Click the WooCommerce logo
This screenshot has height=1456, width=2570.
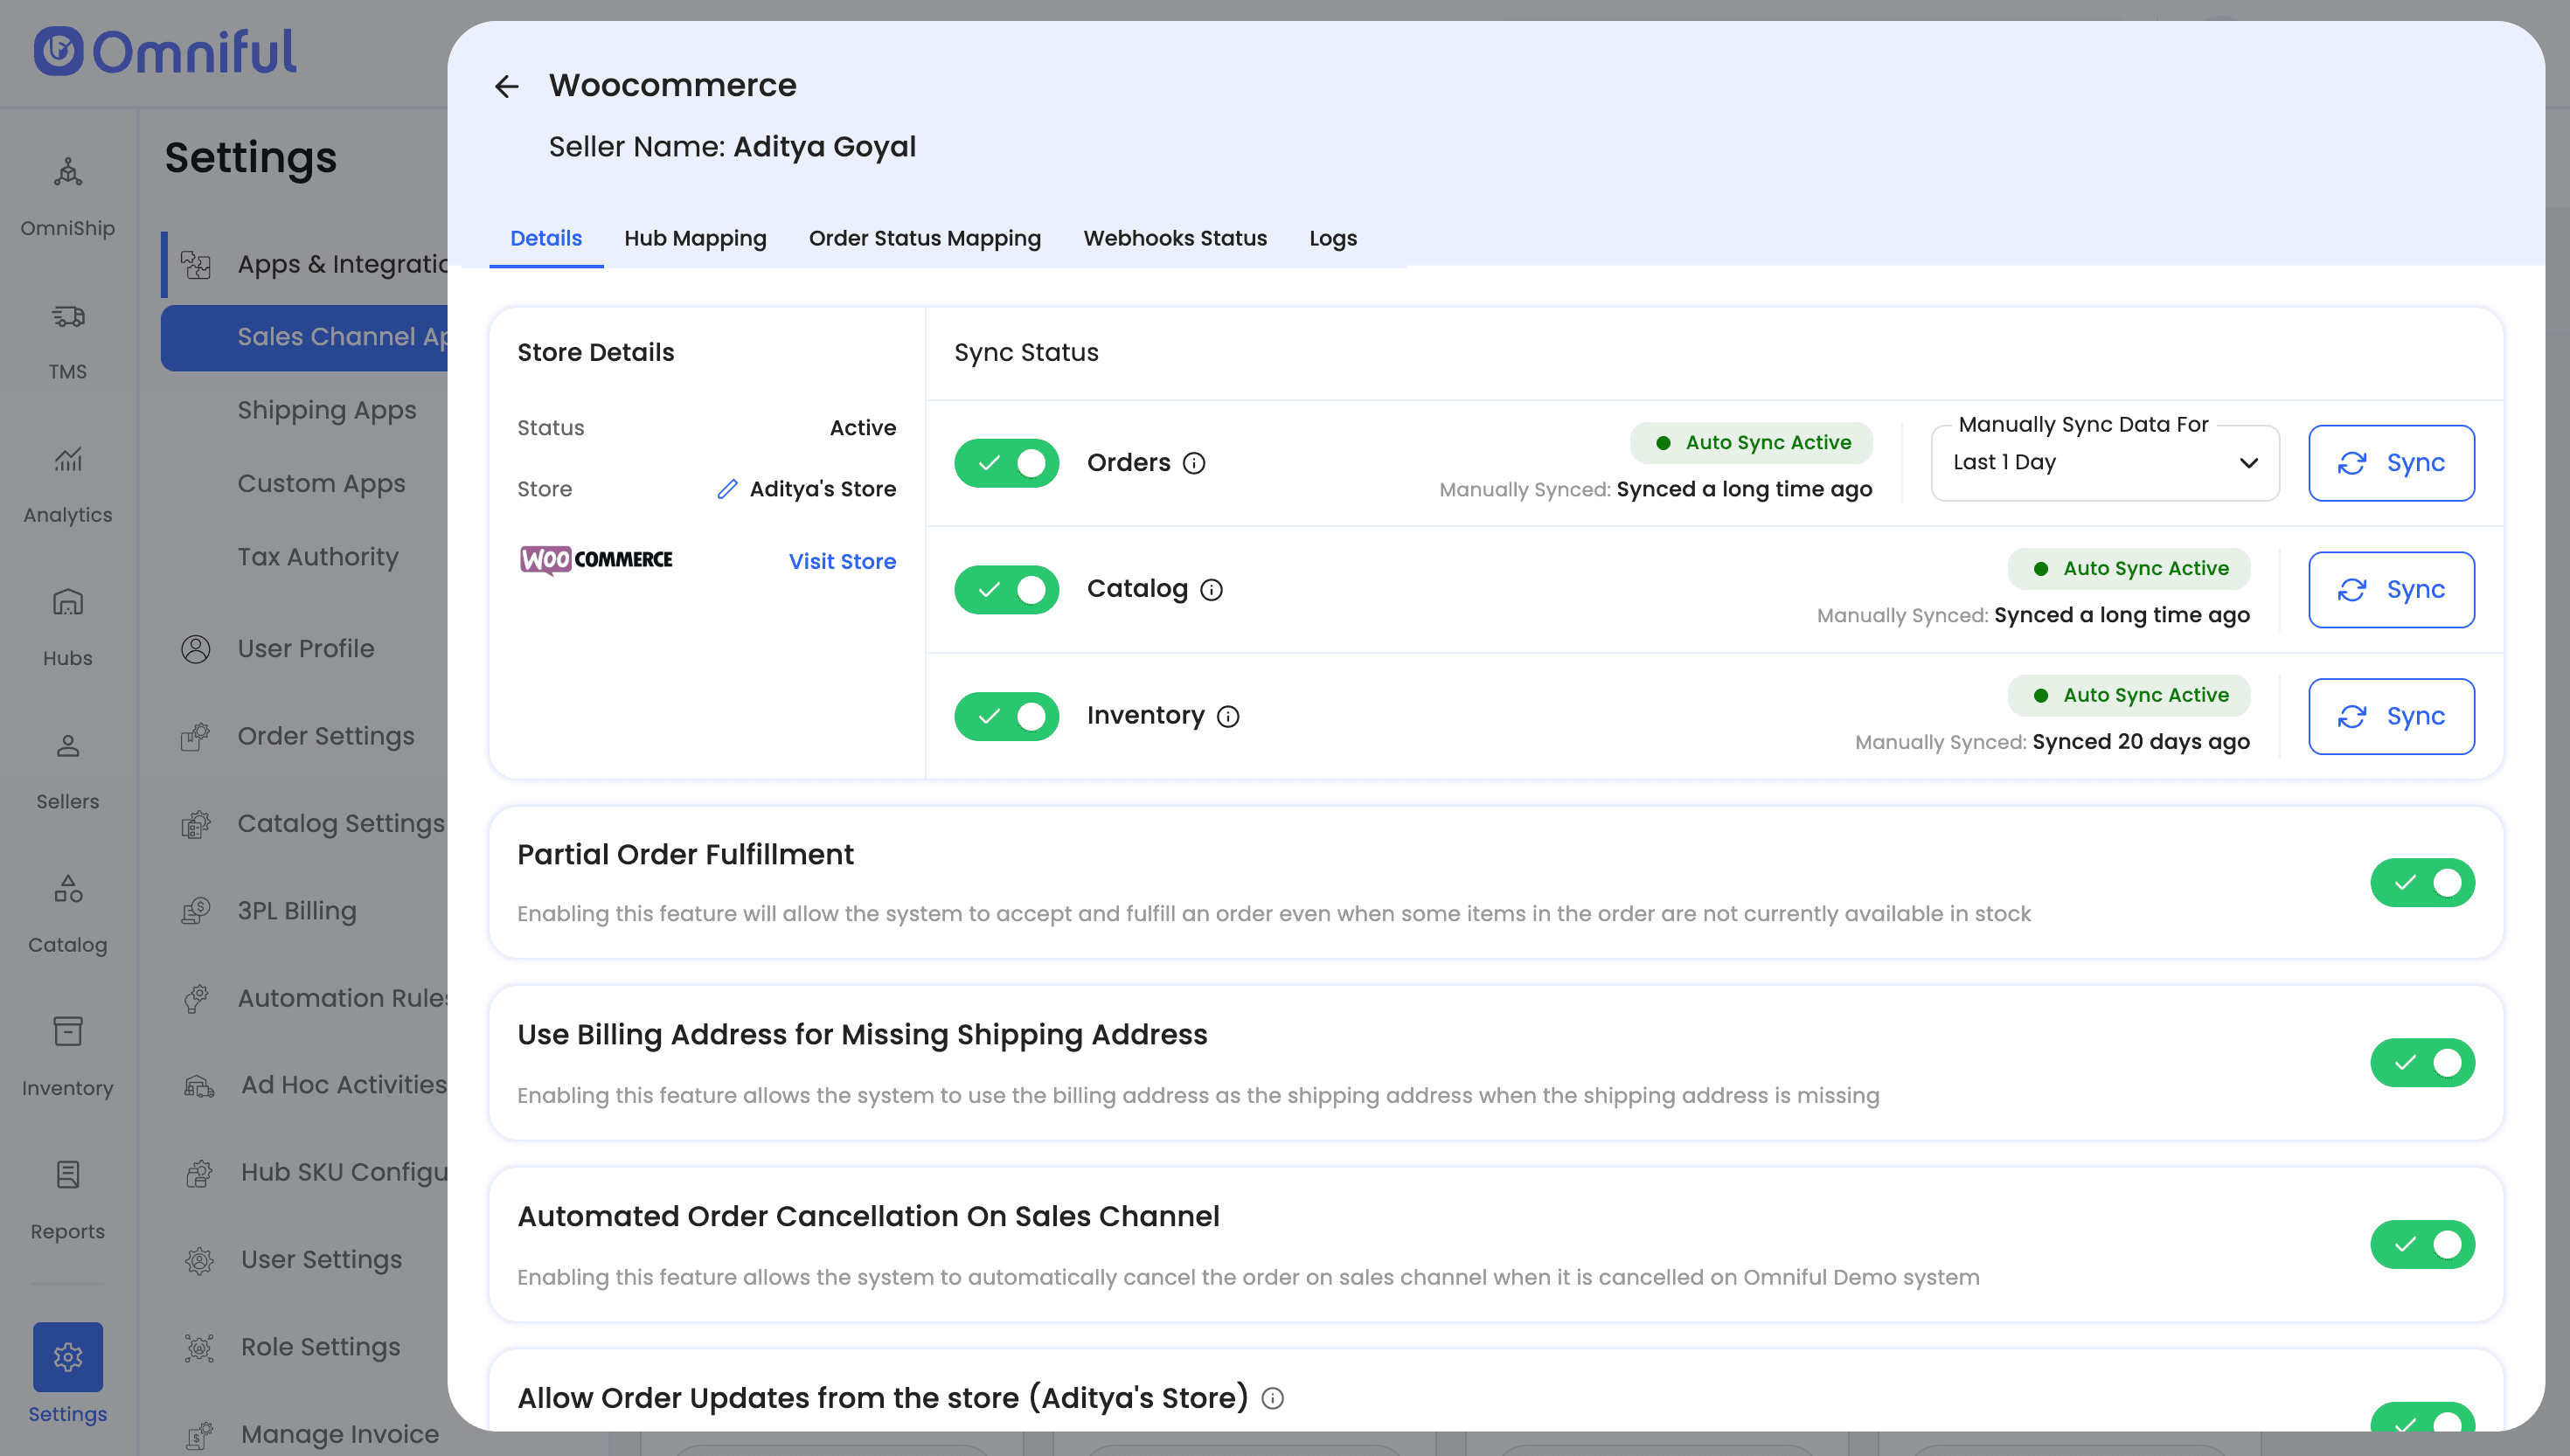(x=596, y=560)
